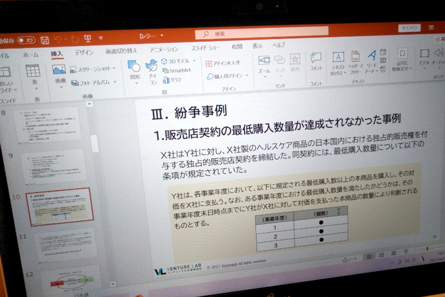Screen dimensions: 445x297
Task: Open the undo history dropdown arrow
Action: click(65, 39)
